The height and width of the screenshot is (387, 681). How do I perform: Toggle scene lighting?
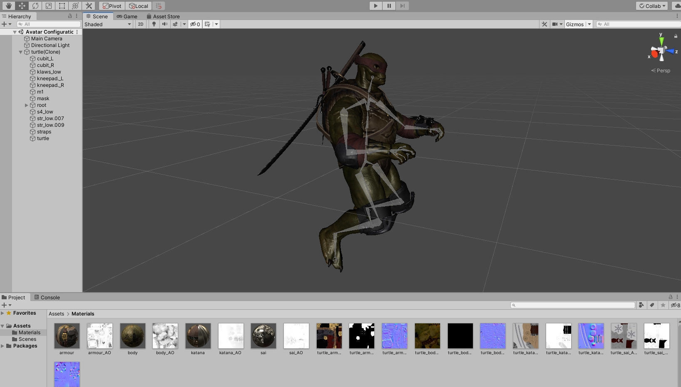tap(154, 24)
